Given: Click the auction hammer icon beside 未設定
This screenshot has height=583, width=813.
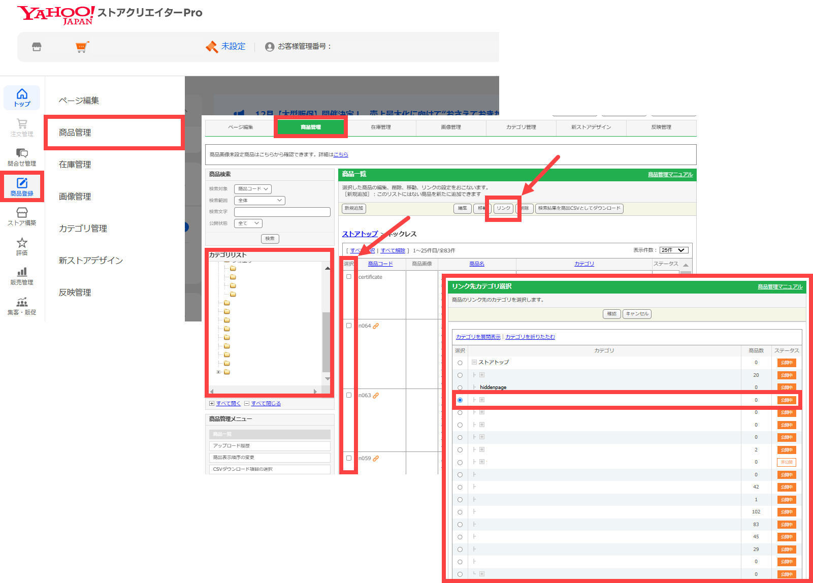Looking at the screenshot, I should (x=211, y=47).
